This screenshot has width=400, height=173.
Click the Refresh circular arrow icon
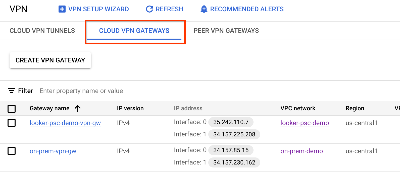(x=149, y=9)
